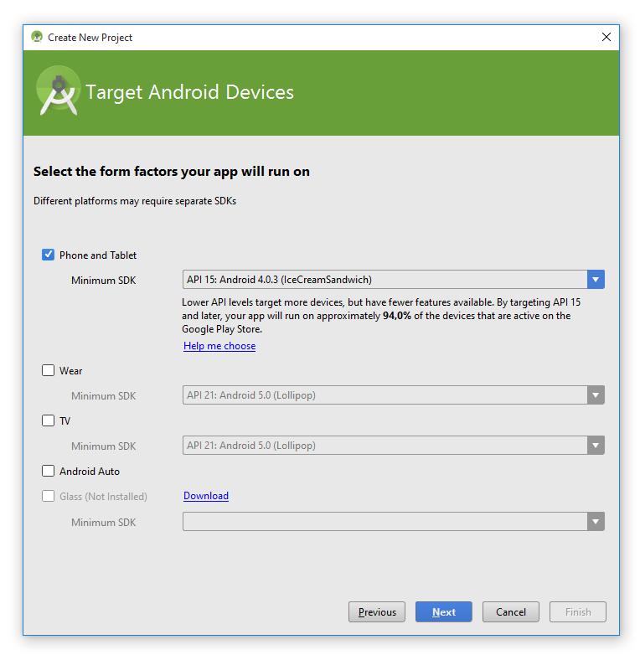Image resolution: width=640 pixels, height=655 pixels.
Task: Enable the Wear form factor checkbox
Action: (x=48, y=370)
